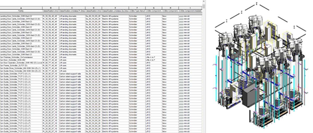The image size is (313, 133).
Task: Select column I header in the schedule
Action: [x=190, y=8]
